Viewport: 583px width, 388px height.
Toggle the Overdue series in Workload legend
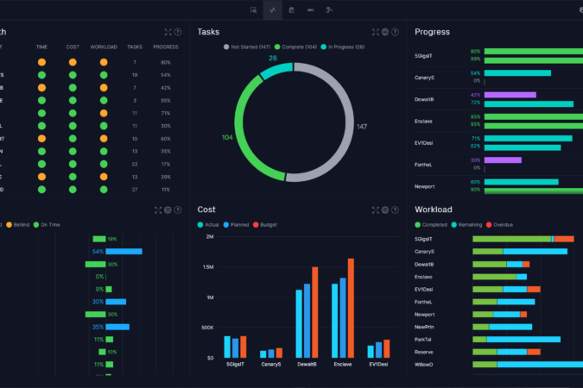(x=499, y=225)
